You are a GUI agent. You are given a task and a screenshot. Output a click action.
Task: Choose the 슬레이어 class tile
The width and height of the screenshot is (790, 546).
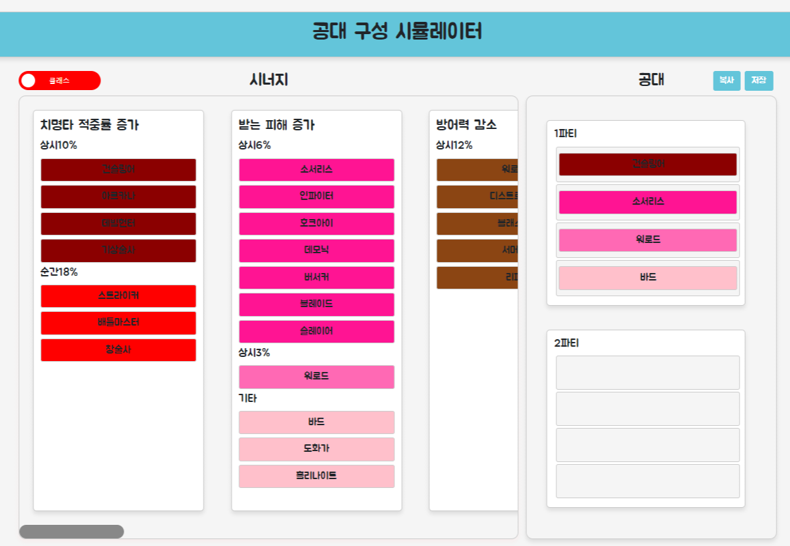tap(316, 331)
